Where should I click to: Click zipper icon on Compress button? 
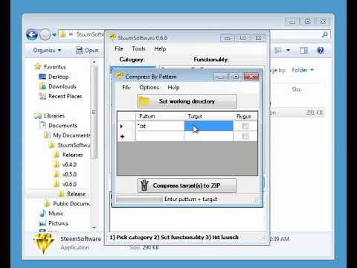pyautogui.click(x=144, y=185)
